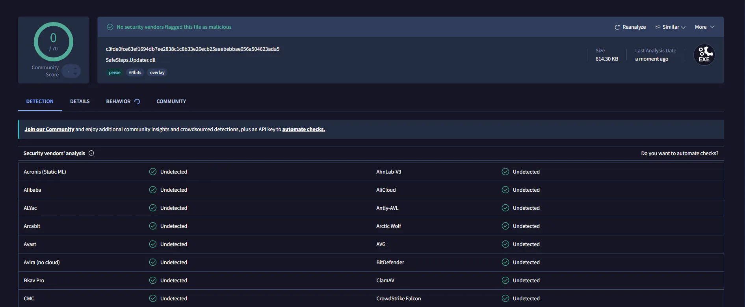The width and height of the screenshot is (745, 307).
Task: Open the Details tab
Action: pyautogui.click(x=80, y=102)
